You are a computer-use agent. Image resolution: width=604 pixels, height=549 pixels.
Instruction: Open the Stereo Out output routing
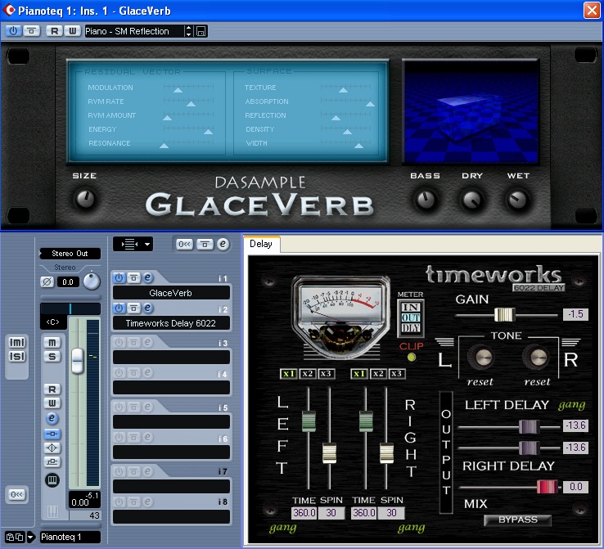pyautogui.click(x=70, y=254)
